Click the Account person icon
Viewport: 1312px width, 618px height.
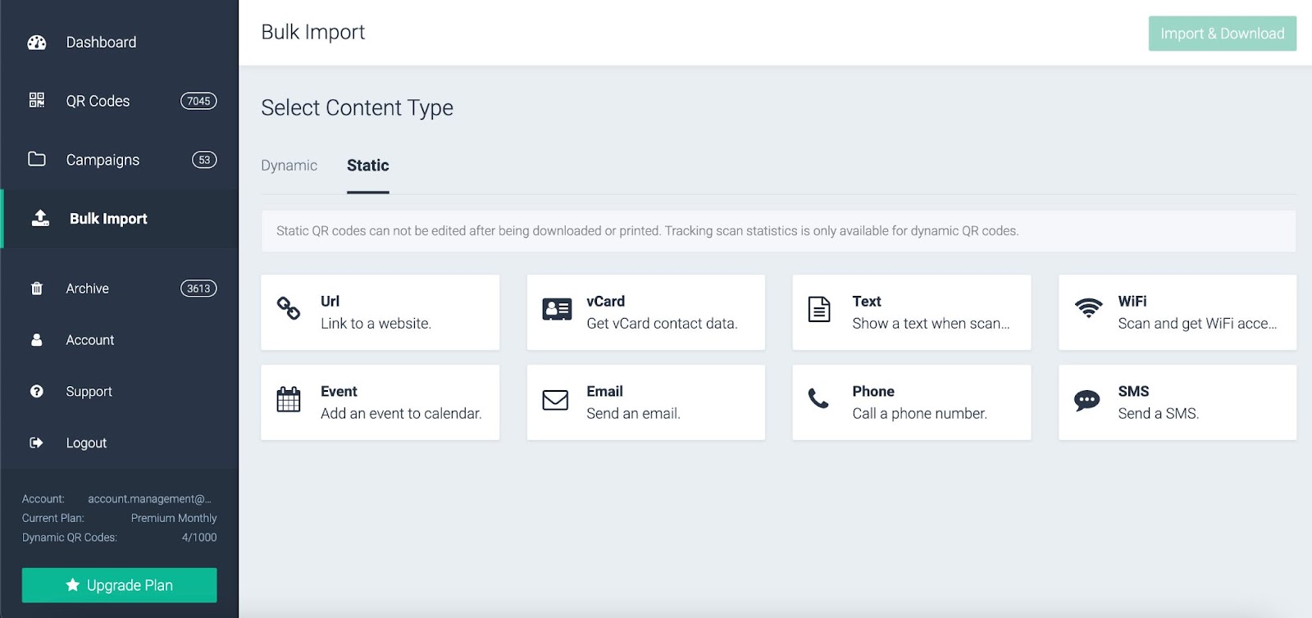(x=37, y=339)
